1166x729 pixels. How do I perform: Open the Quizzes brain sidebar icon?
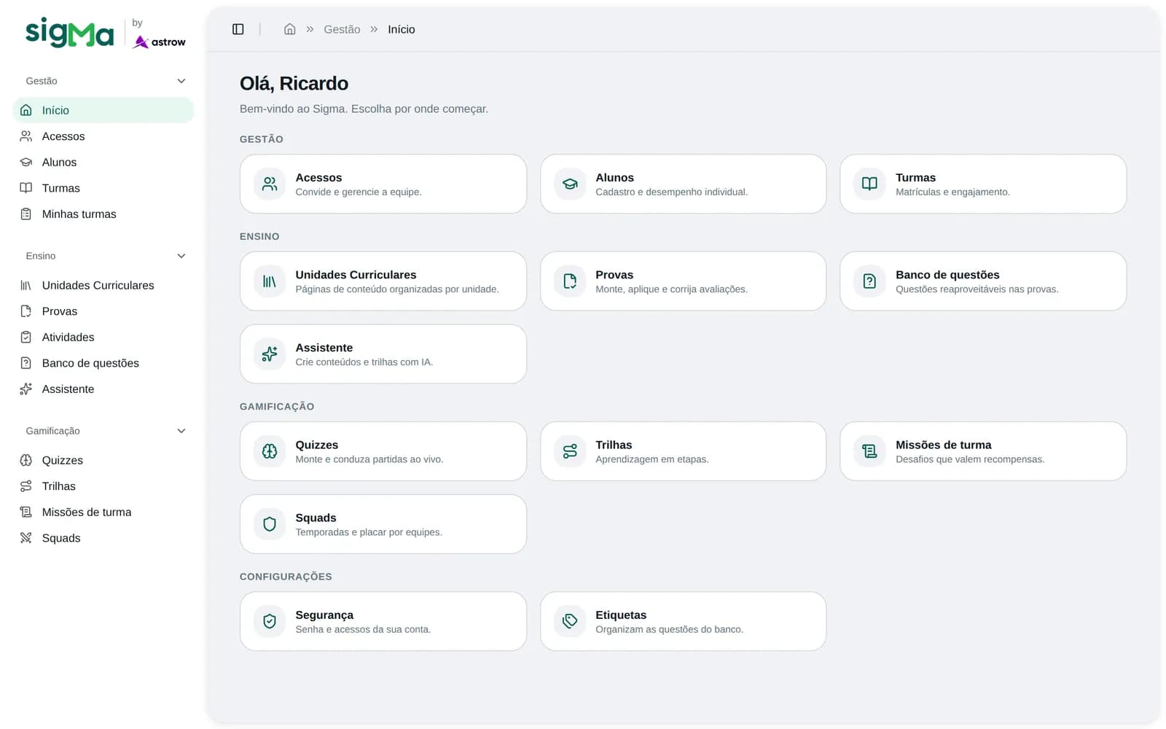(x=26, y=460)
